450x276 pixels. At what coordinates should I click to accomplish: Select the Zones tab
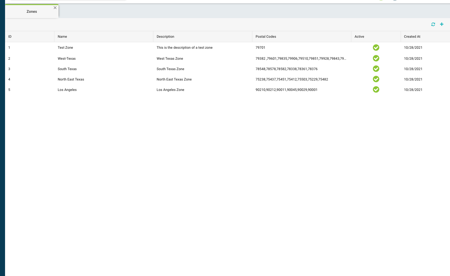(x=32, y=12)
